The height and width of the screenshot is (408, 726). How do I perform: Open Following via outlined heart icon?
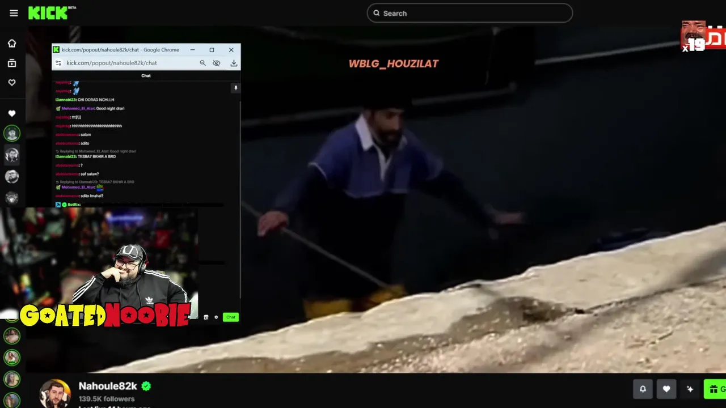click(x=12, y=82)
